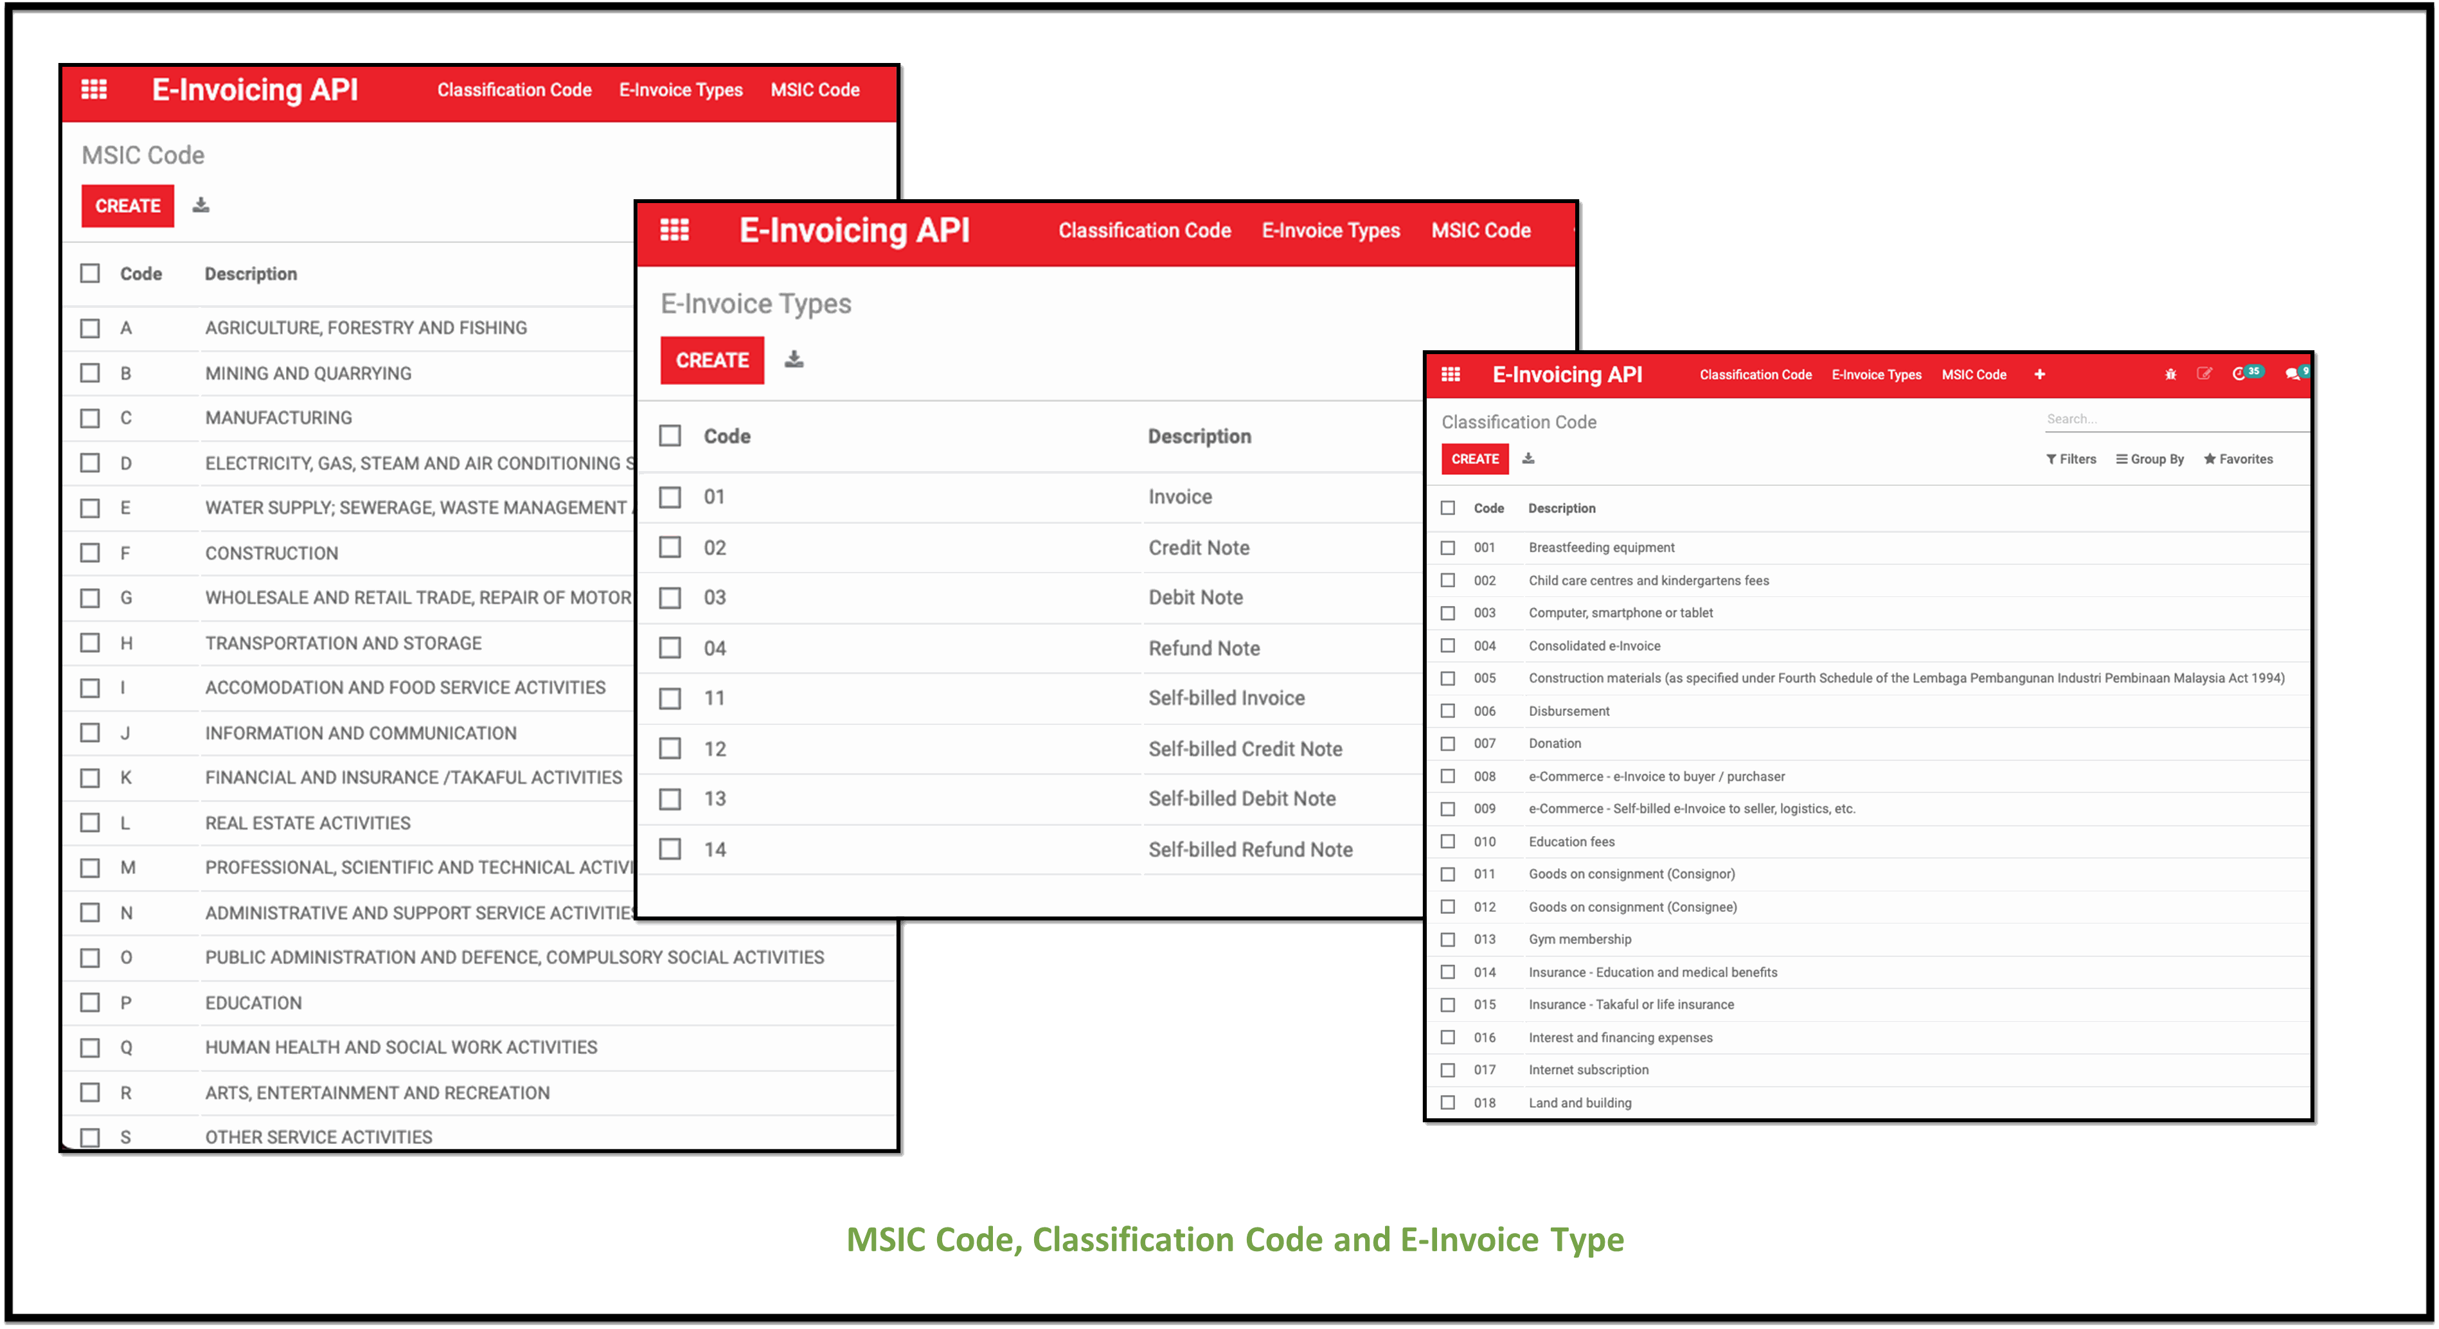Click CREATE in Classification Code window

[x=1475, y=459]
